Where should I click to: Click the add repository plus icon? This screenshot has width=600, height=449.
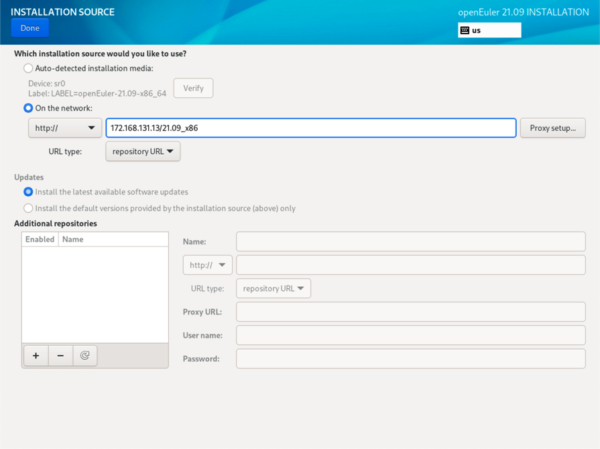36,356
